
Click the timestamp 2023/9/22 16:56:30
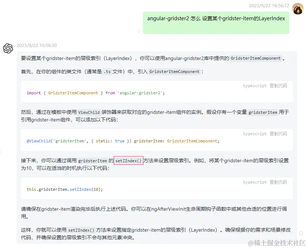point(36,46)
